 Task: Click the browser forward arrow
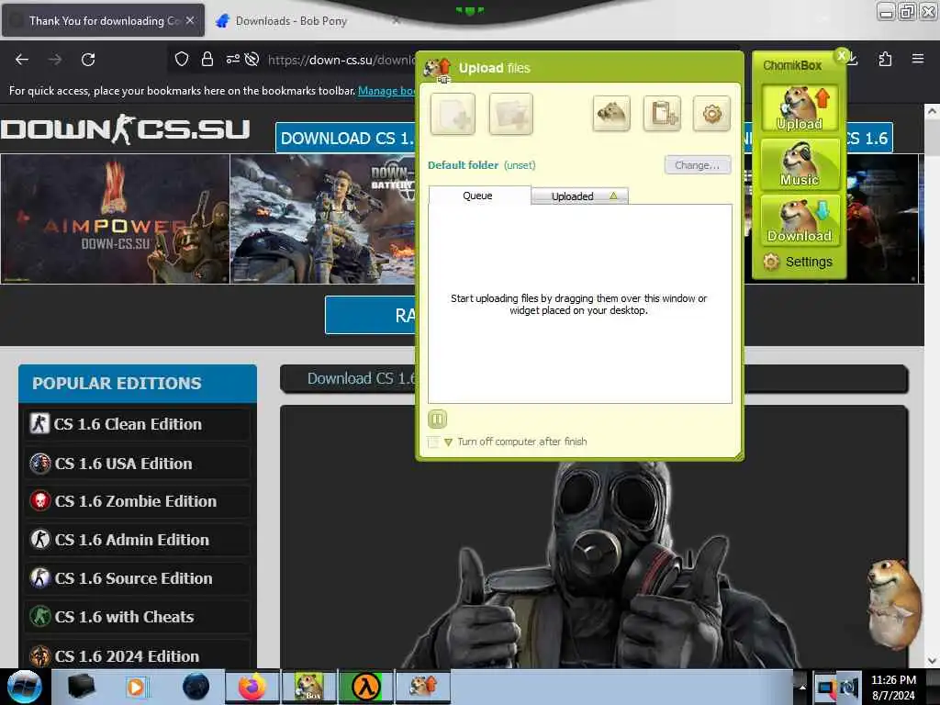[x=55, y=60]
